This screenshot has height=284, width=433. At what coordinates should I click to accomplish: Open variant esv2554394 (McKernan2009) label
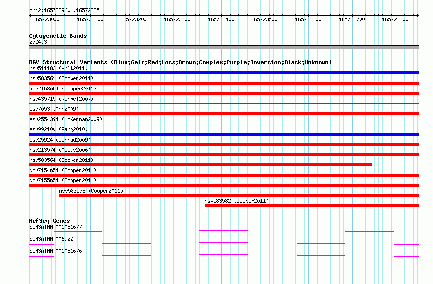[66, 119]
